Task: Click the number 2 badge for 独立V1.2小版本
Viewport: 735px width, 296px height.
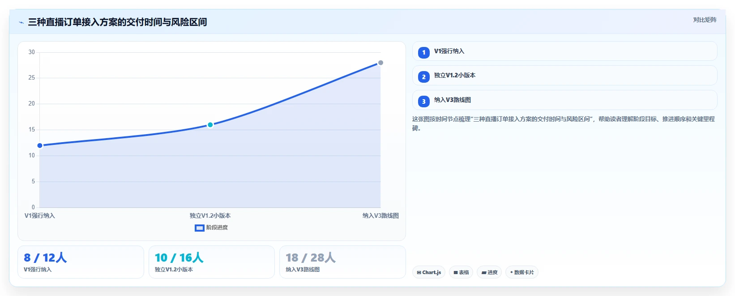Action: coord(424,77)
